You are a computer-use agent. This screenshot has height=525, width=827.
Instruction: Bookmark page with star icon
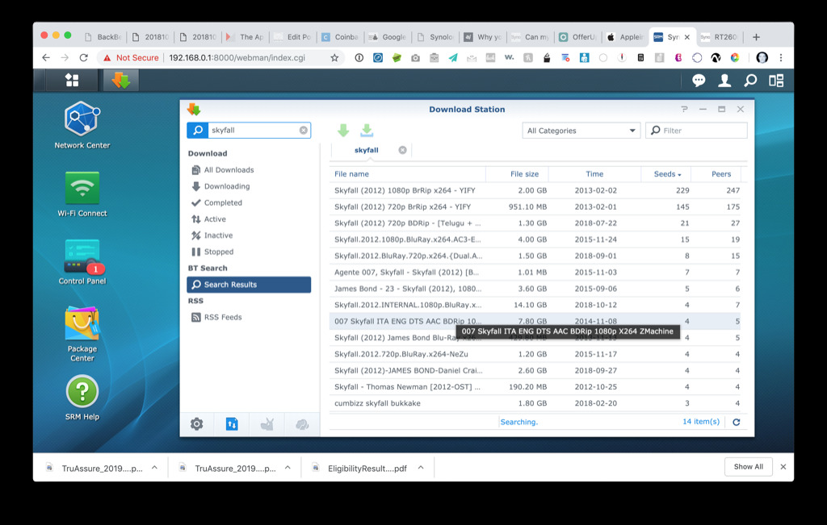click(334, 58)
